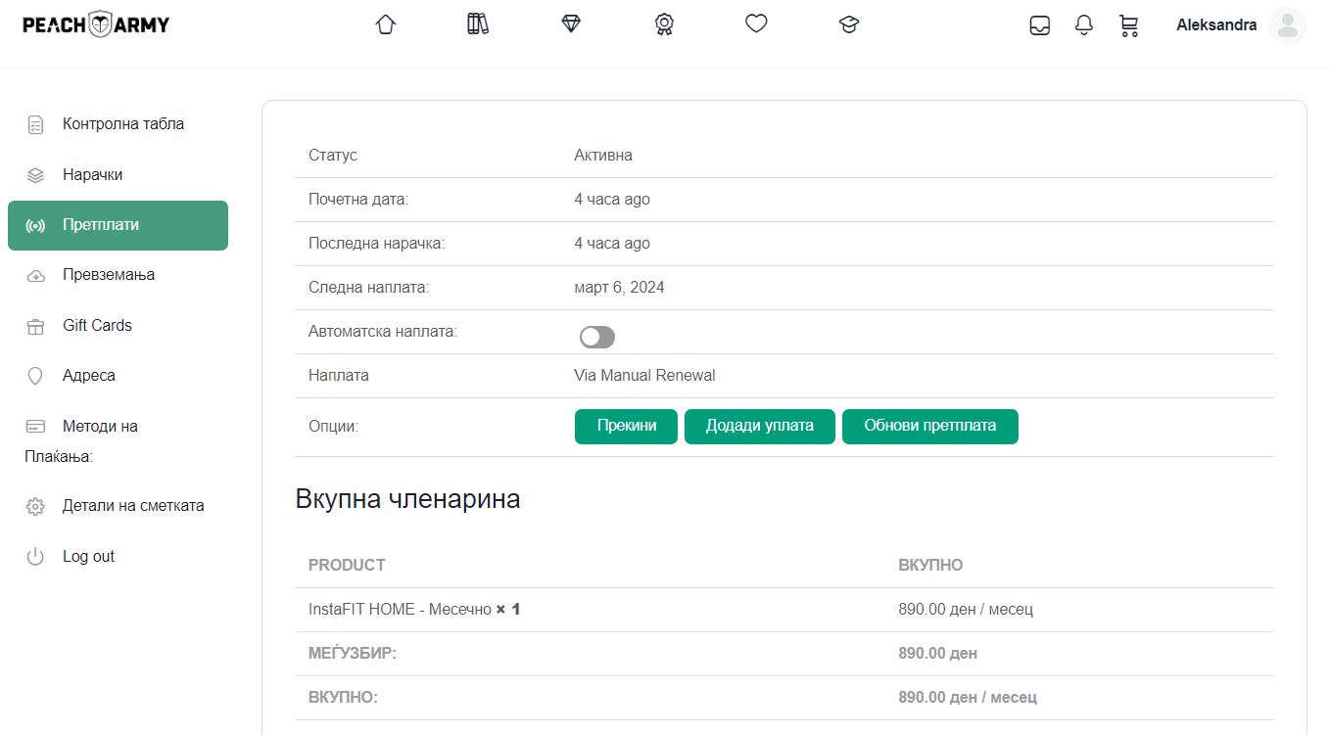Click Обнови претплата button

(x=929, y=427)
